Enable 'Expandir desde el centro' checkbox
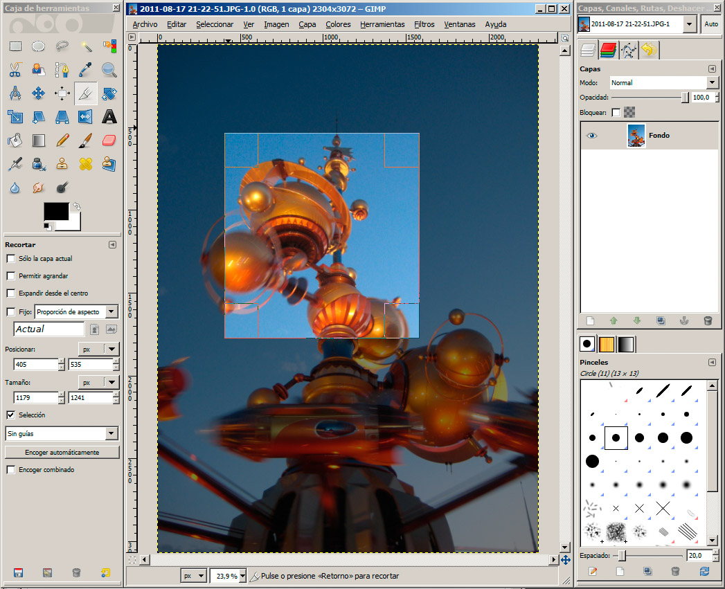This screenshot has height=589, width=725. [11, 293]
